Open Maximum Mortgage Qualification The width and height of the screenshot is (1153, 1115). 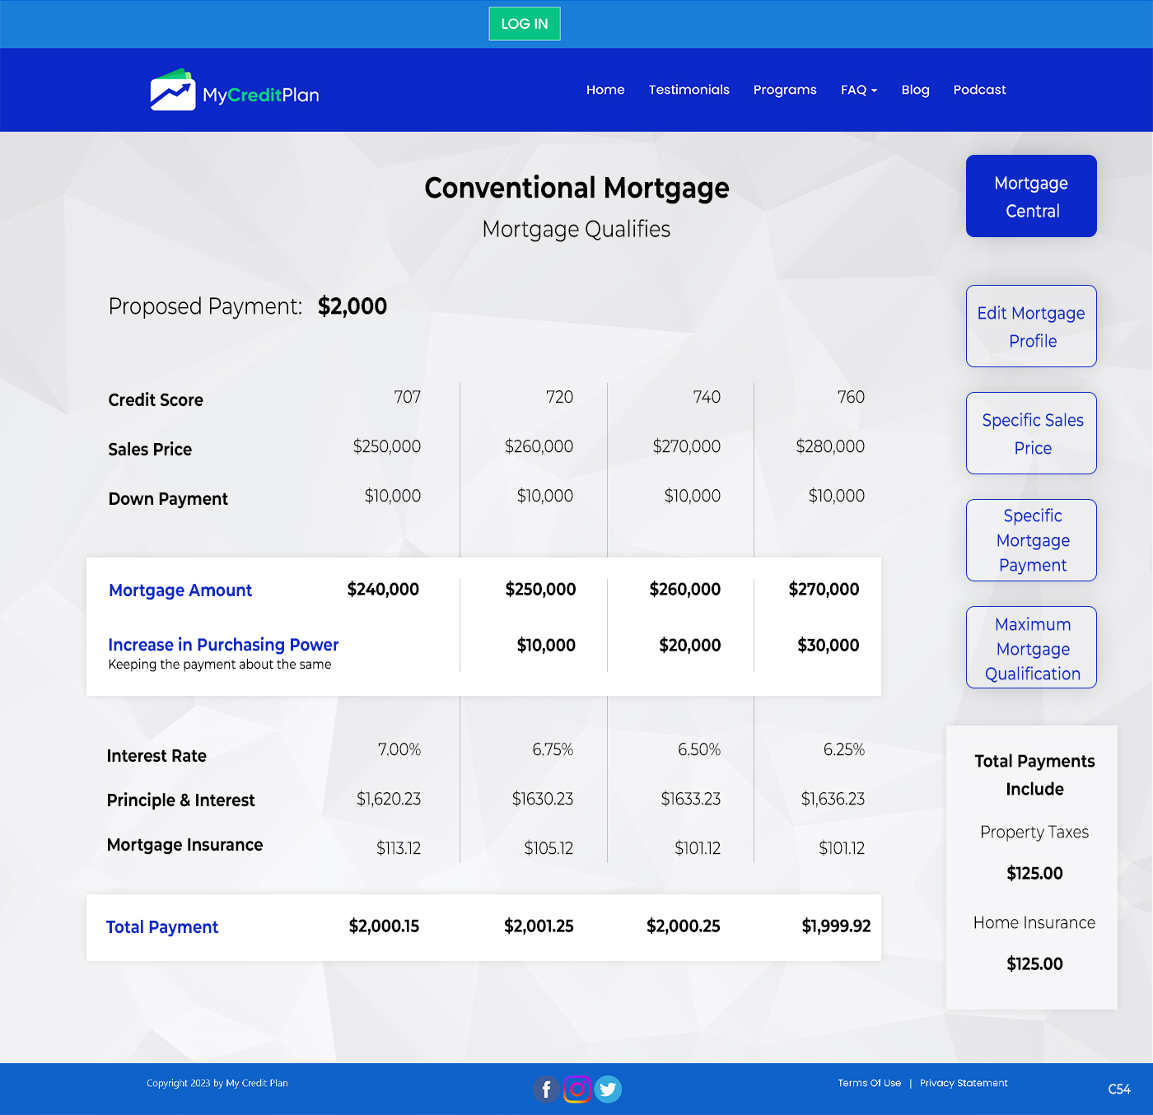click(x=1031, y=648)
